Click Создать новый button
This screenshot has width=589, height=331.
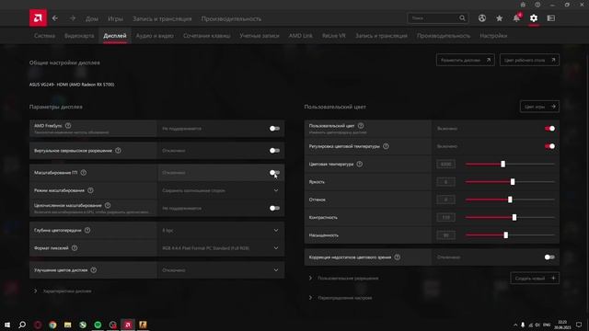click(535, 278)
